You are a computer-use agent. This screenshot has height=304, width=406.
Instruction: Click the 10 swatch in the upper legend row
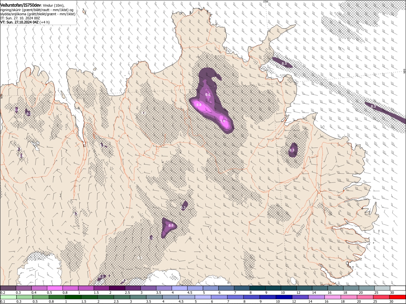[x=288, y=288]
